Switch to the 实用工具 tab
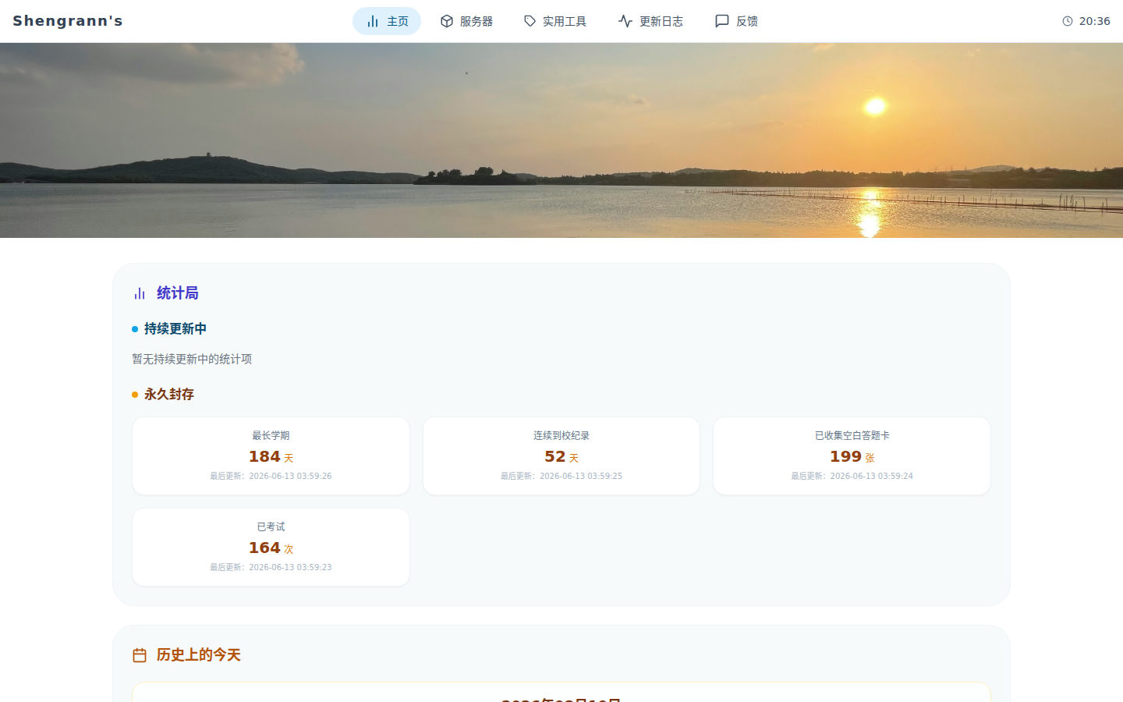This screenshot has height=702, width=1123. pyautogui.click(x=554, y=21)
